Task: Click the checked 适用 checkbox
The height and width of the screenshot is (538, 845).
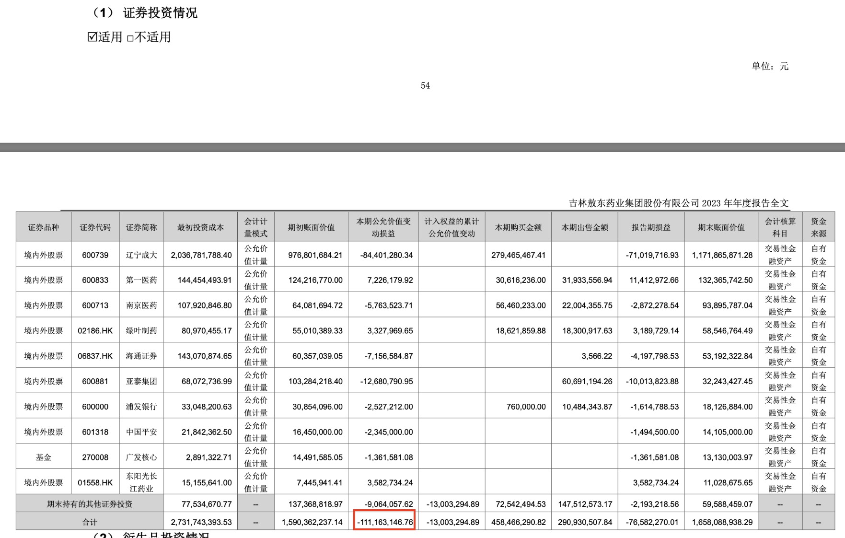Action: [x=93, y=37]
